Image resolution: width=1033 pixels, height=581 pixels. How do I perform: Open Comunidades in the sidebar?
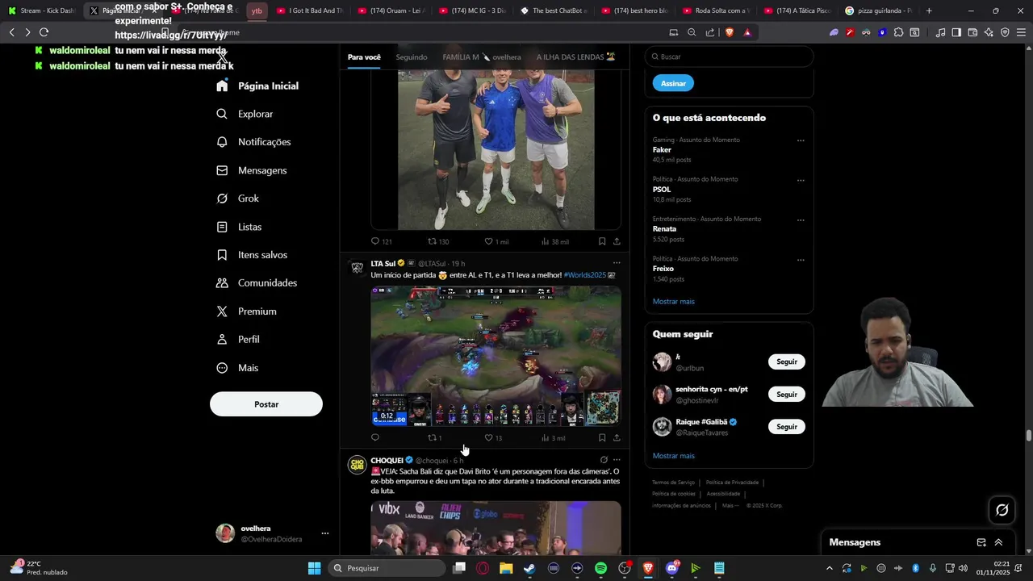(x=257, y=283)
